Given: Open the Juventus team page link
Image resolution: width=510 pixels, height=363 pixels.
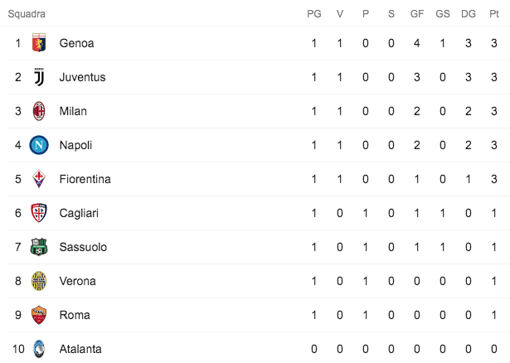Looking at the screenshot, I should point(82,77).
